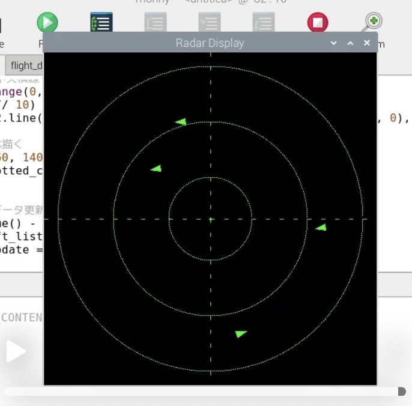The width and height of the screenshot is (412, 406).
Task: Click the aircraft marker lowest in the radar
Action: (x=241, y=334)
